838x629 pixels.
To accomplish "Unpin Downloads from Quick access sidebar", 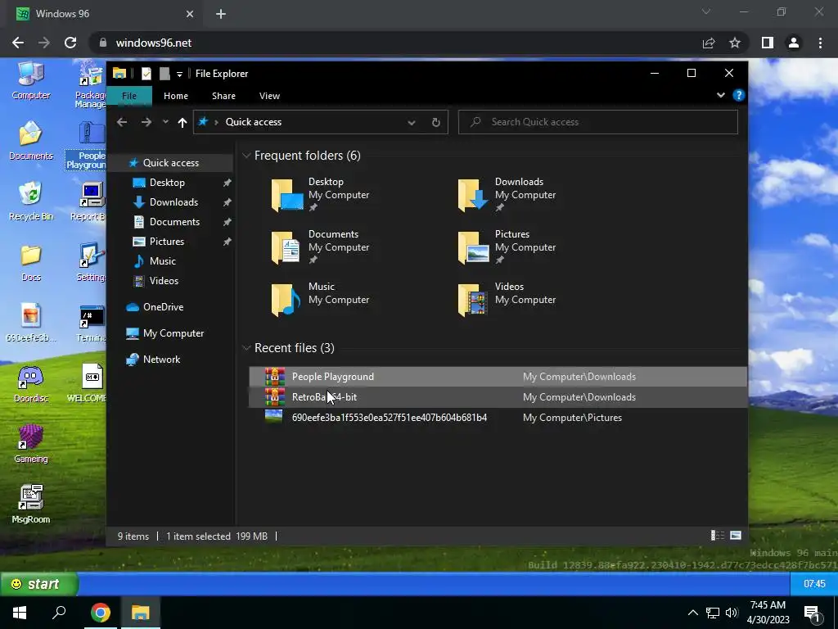I will [x=228, y=202].
